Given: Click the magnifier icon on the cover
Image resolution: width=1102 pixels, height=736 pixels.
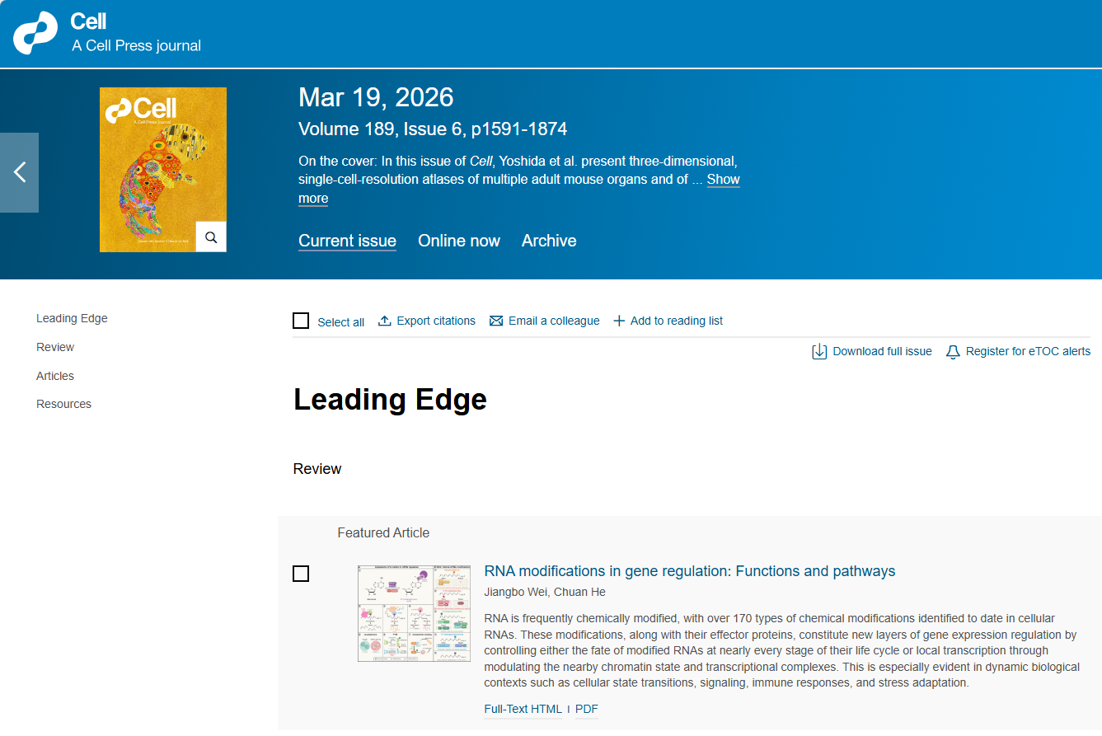Looking at the screenshot, I should (211, 237).
